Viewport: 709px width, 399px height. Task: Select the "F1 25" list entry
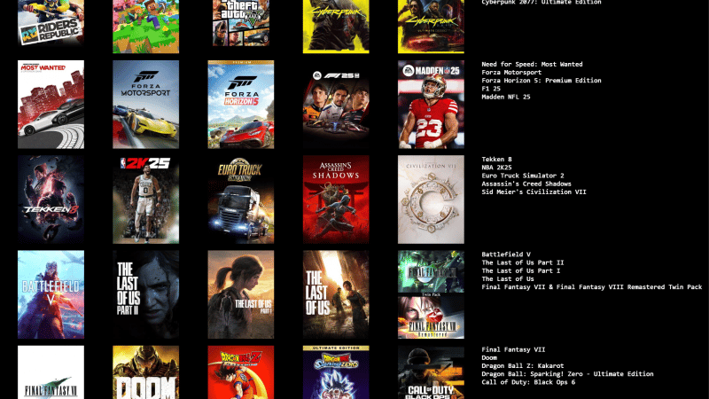(x=491, y=89)
